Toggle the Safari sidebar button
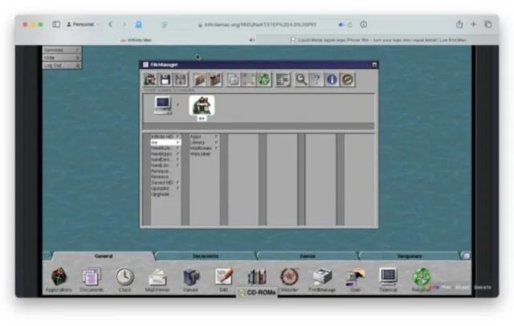 click(x=56, y=24)
